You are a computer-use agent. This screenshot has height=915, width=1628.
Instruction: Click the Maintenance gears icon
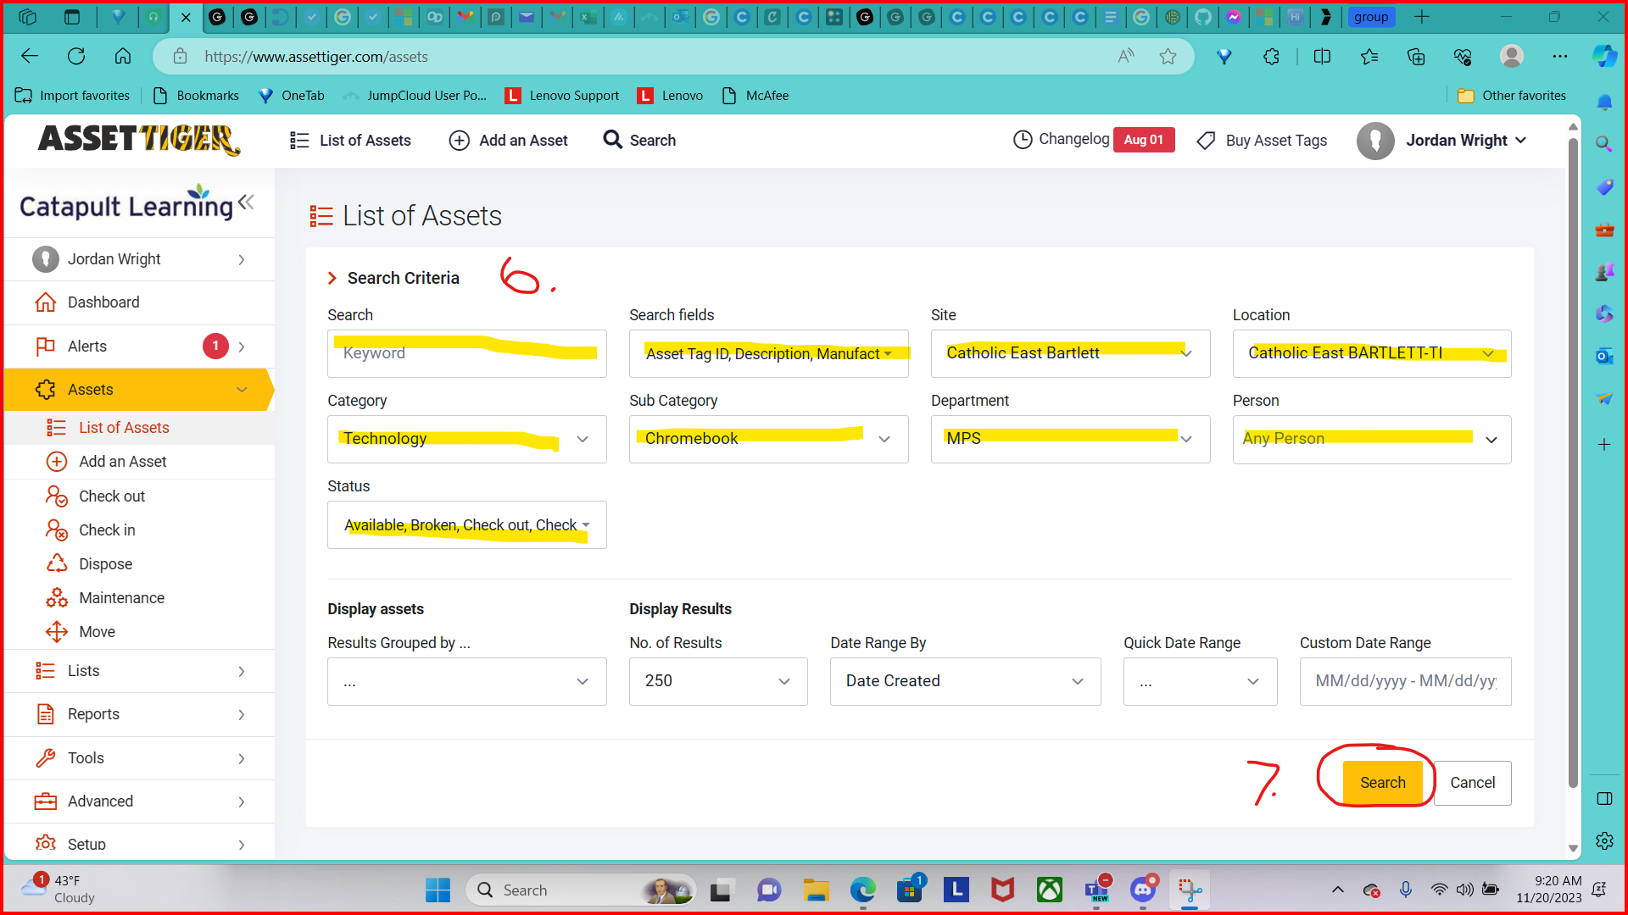click(57, 598)
